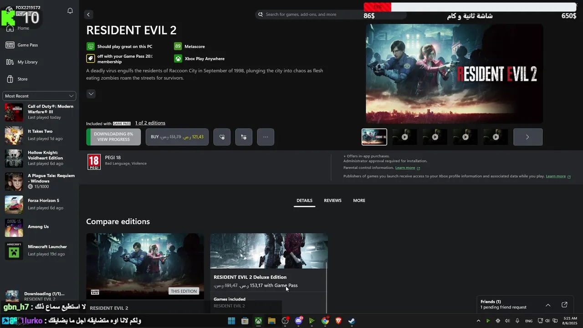Open the 1 of 2 editions link
Image resolution: width=583 pixels, height=328 pixels.
tap(150, 123)
